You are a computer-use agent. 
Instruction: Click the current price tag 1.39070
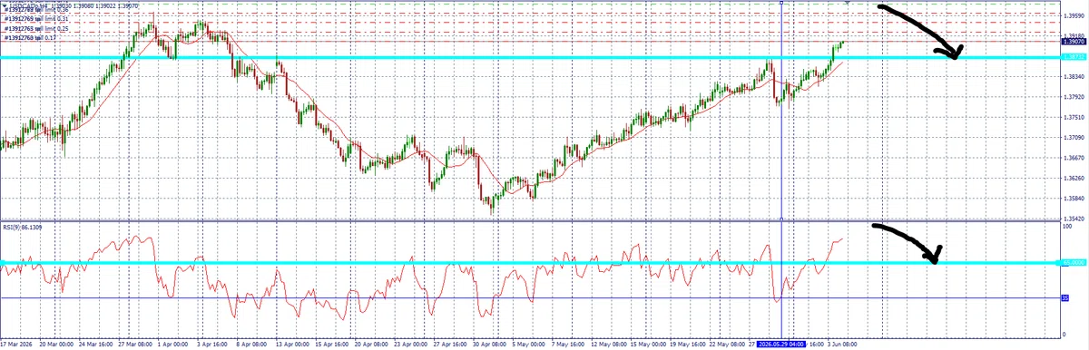[1074, 42]
